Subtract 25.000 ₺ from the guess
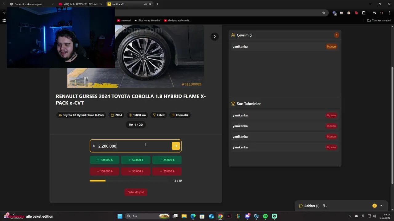This screenshot has width=394, height=221. [167, 171]
